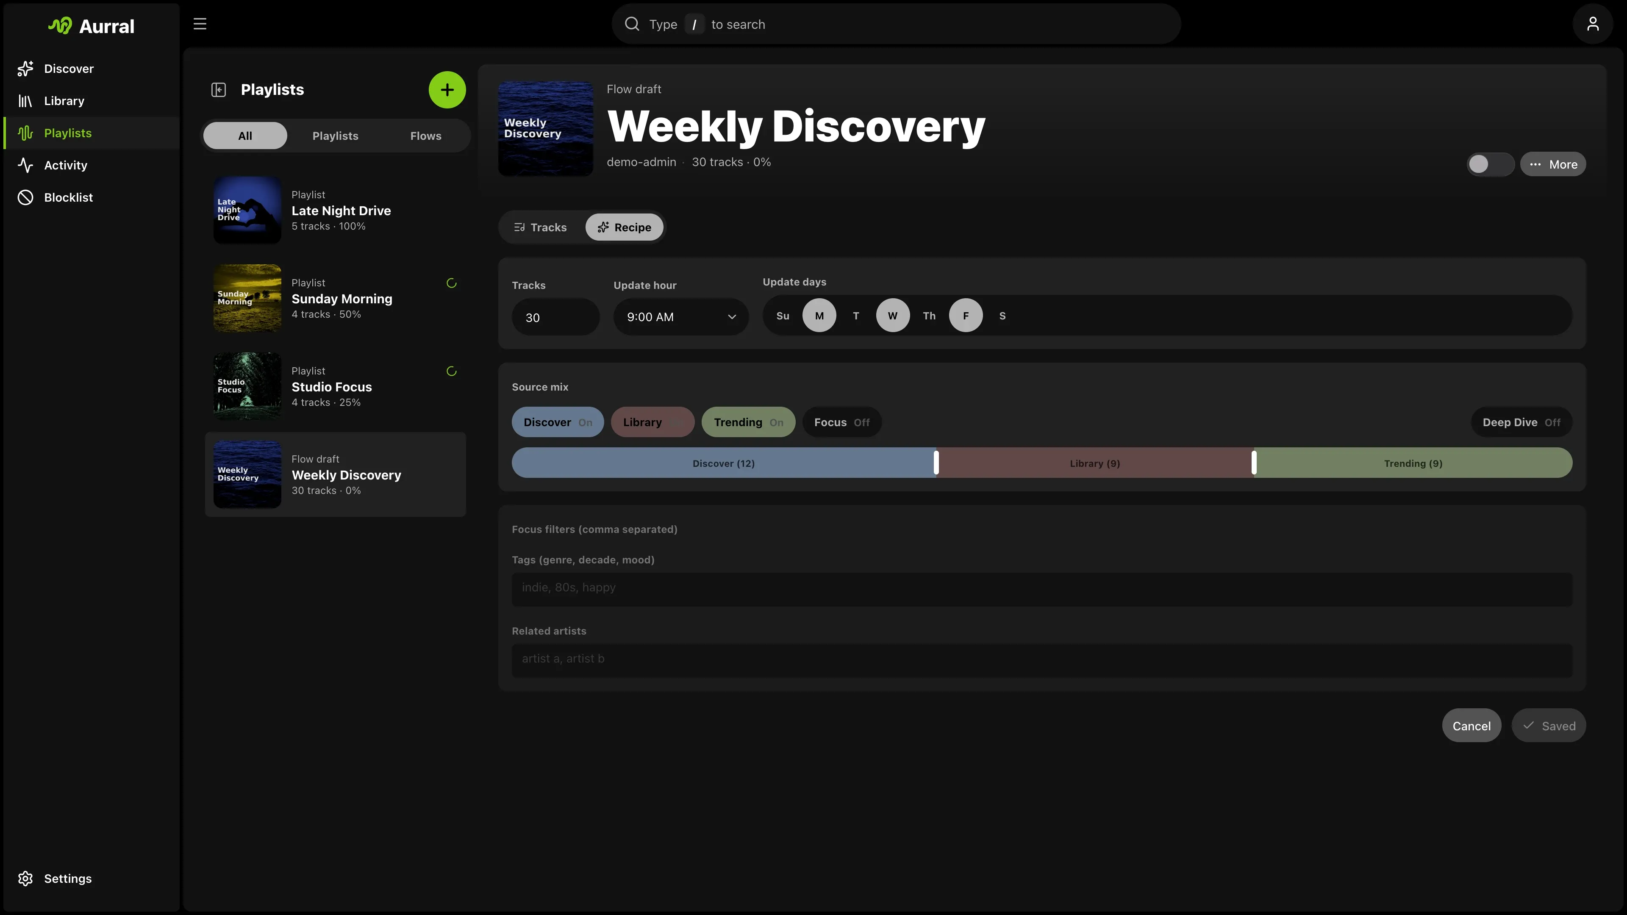Toggle Wednesday in update days

892,316
